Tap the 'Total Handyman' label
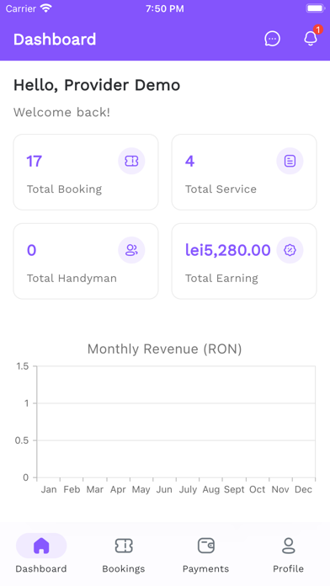The width and height of the screenshot is (330, 586). (x=72, y=279)
